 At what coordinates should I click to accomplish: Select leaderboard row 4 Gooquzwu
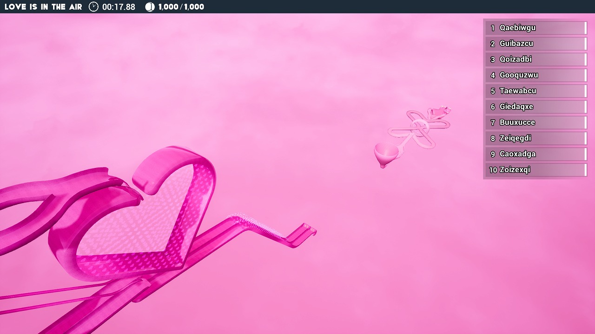536,75
